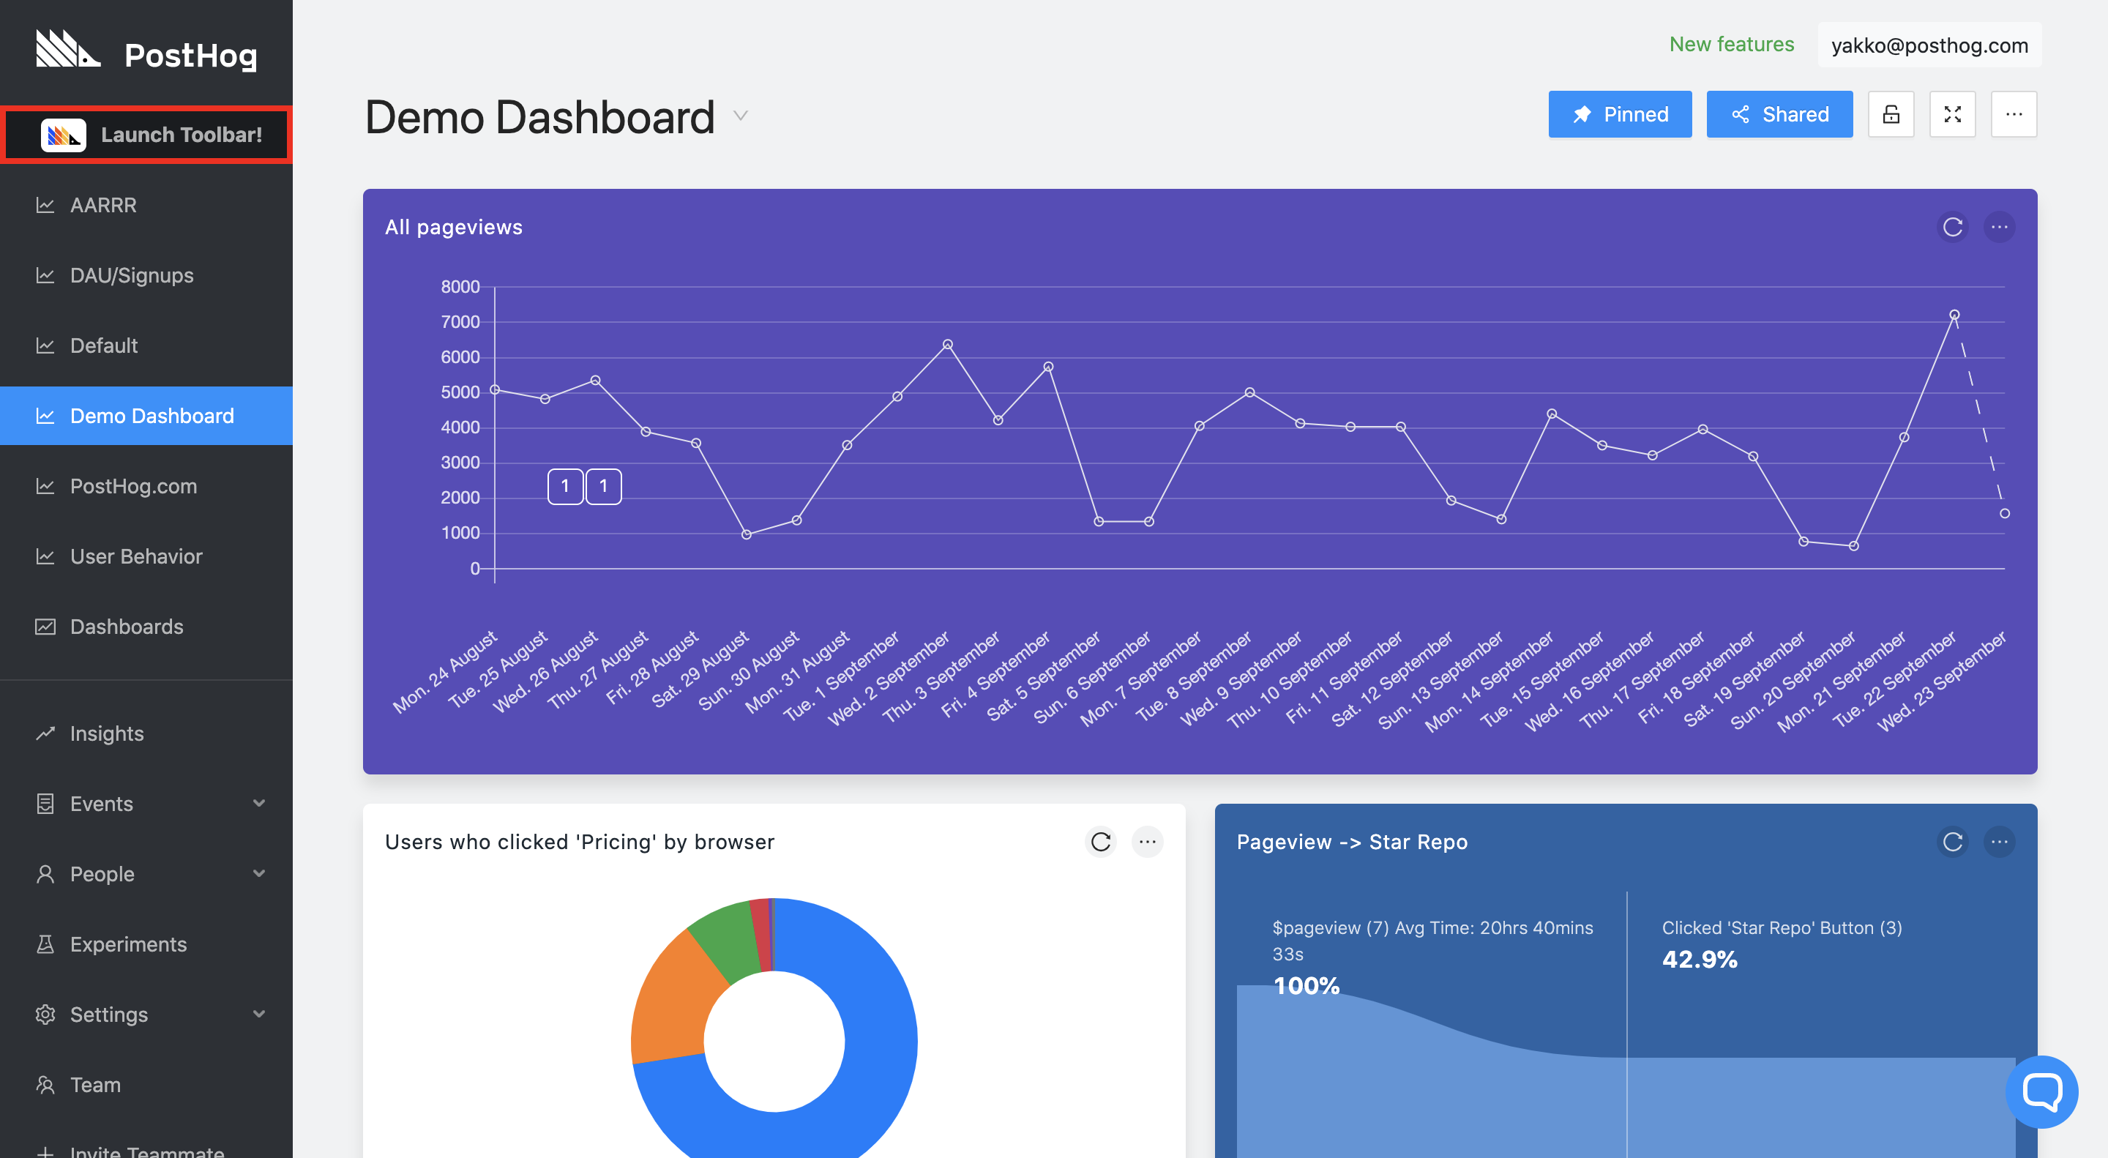Go to Insights in the sidebar
Screen dimensions: 2108x1158
click(x=106, y=733)
